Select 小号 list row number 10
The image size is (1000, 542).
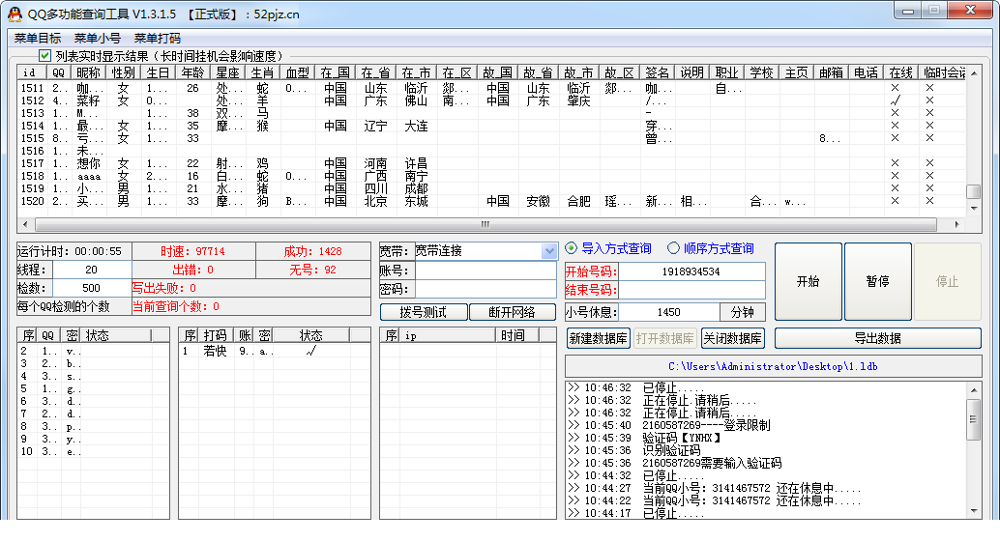coord(93,451)
